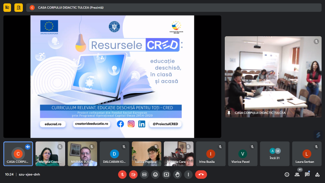325x183 pixels.
Task: Select Viorica Pavel's participant tile
Action: point(243,154)
